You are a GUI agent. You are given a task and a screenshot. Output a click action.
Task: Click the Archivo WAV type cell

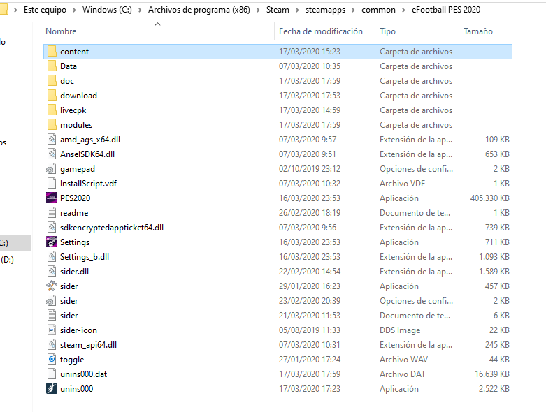point(403,360)
